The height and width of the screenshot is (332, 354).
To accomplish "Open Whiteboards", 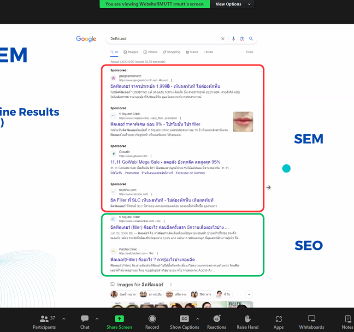I will [x=312, y=322].
